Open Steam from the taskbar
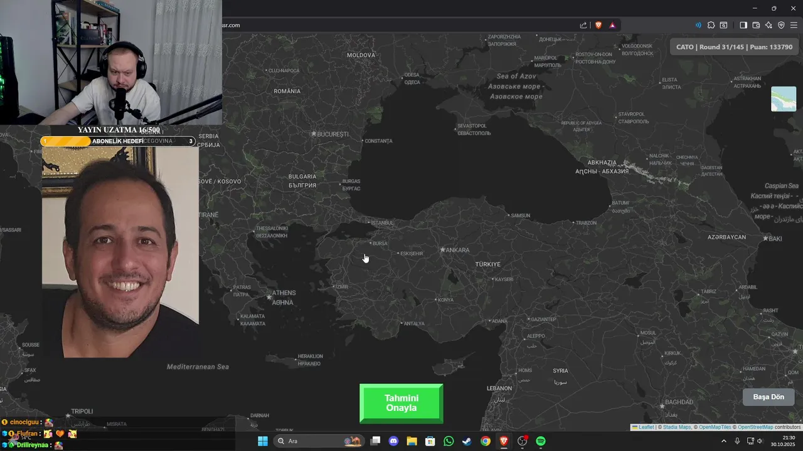The width and height of the screenshot is (803, 451). 467,441
